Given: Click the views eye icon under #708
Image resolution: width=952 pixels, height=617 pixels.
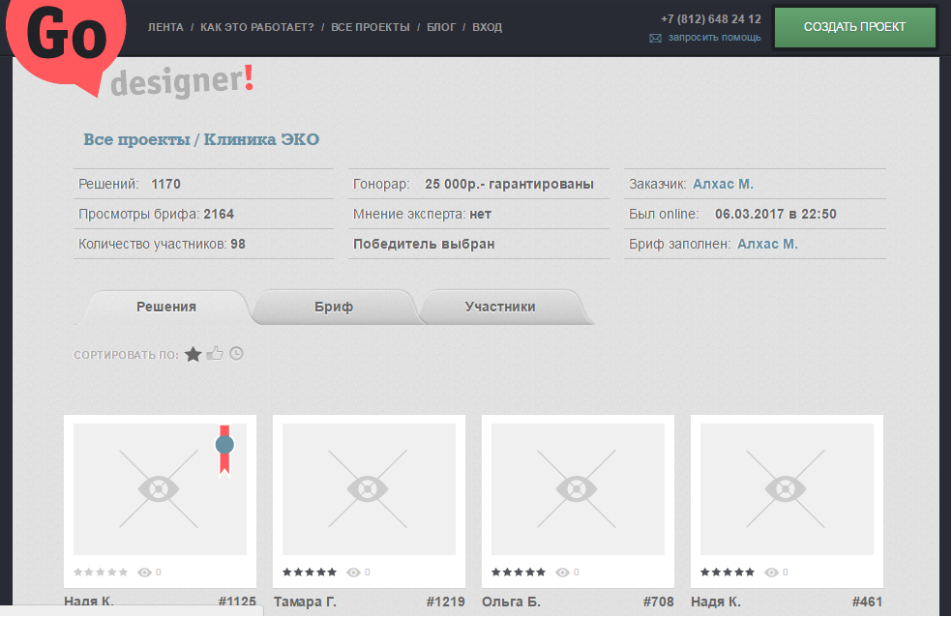Looking at the screenshot, I should (x=562, y=573).
